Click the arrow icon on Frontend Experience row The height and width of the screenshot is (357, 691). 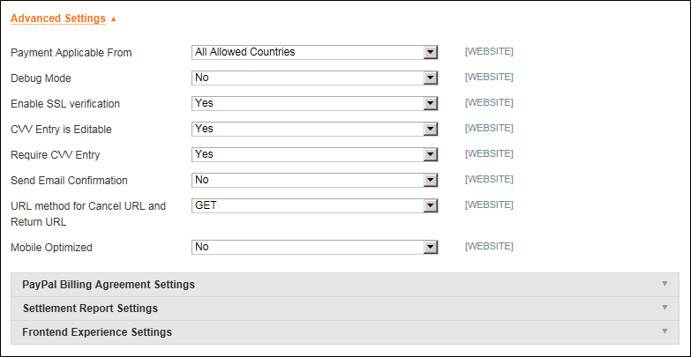coord(665,331)
